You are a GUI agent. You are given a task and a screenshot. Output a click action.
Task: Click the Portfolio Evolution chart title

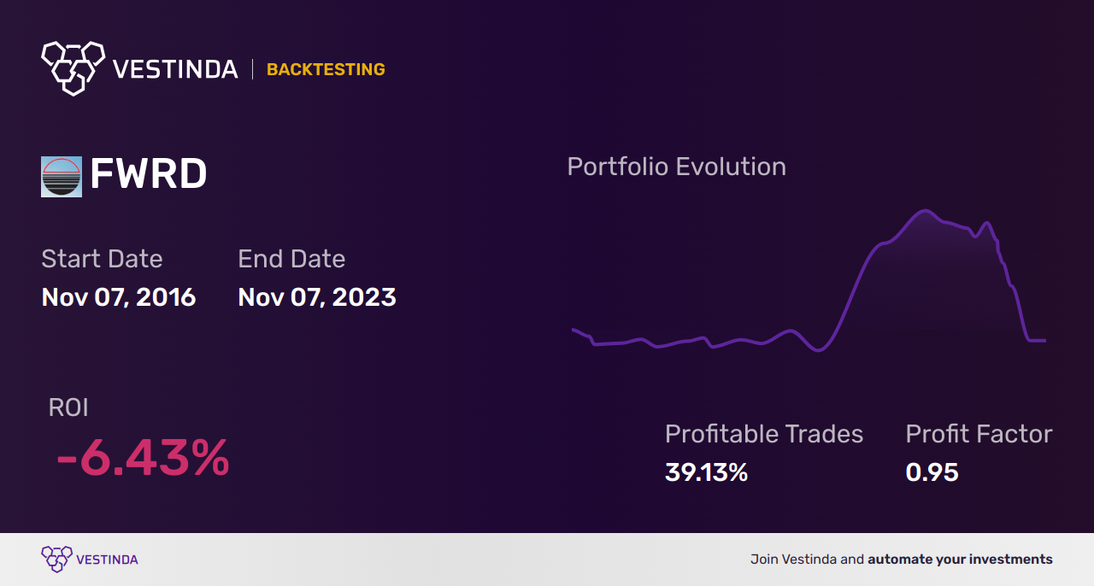(676, 167)
